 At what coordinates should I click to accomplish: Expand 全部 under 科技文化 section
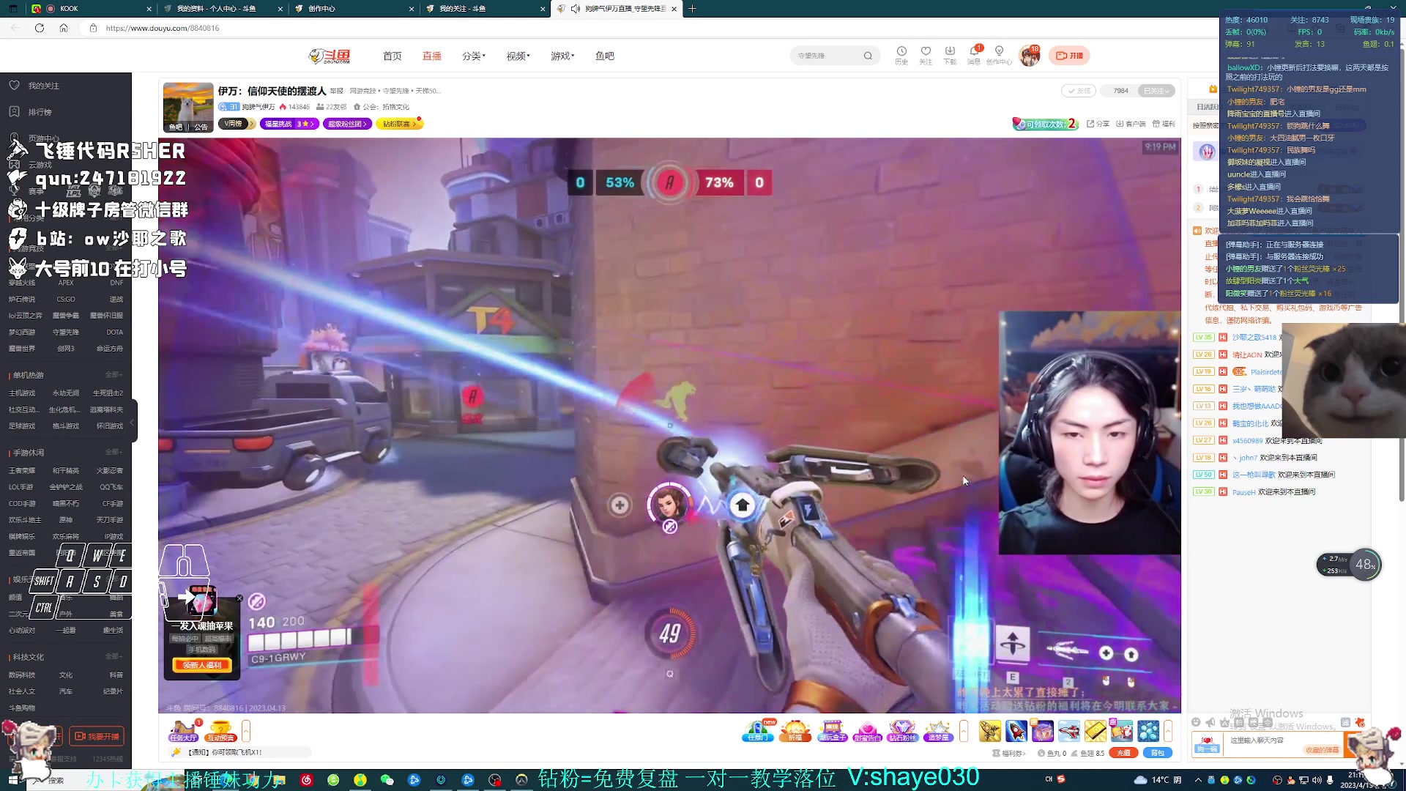pos(114,656)
